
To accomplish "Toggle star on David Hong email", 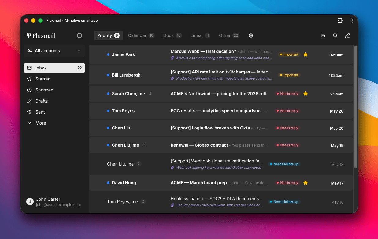I will click(306, 183).
